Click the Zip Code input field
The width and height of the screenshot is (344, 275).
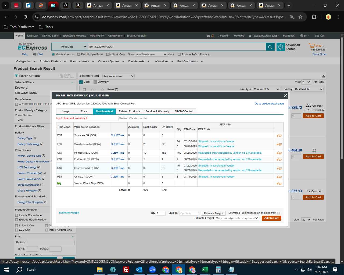tap(189, 213)
